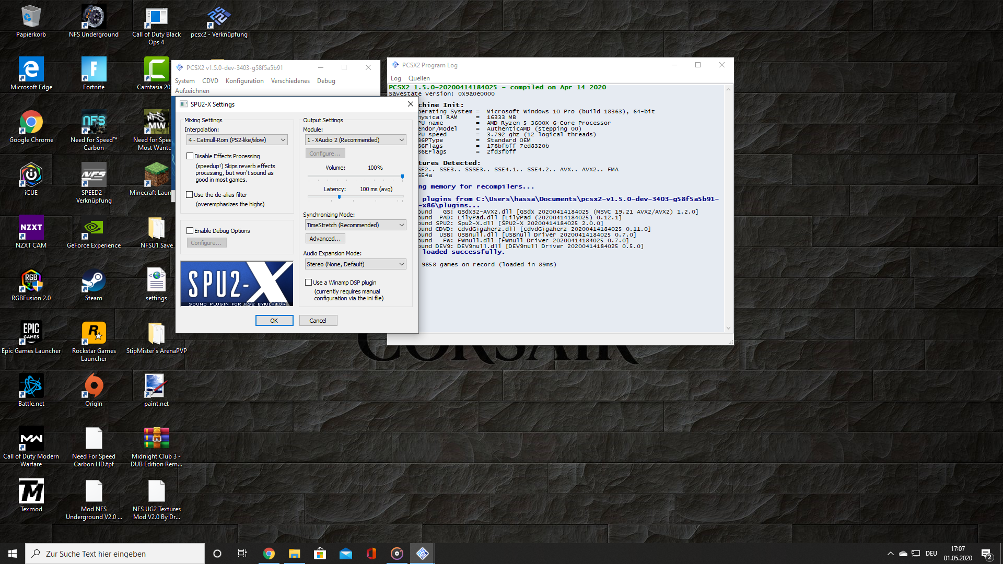Open the notification center icon
1003x564 pixels.
pos(986,554)
